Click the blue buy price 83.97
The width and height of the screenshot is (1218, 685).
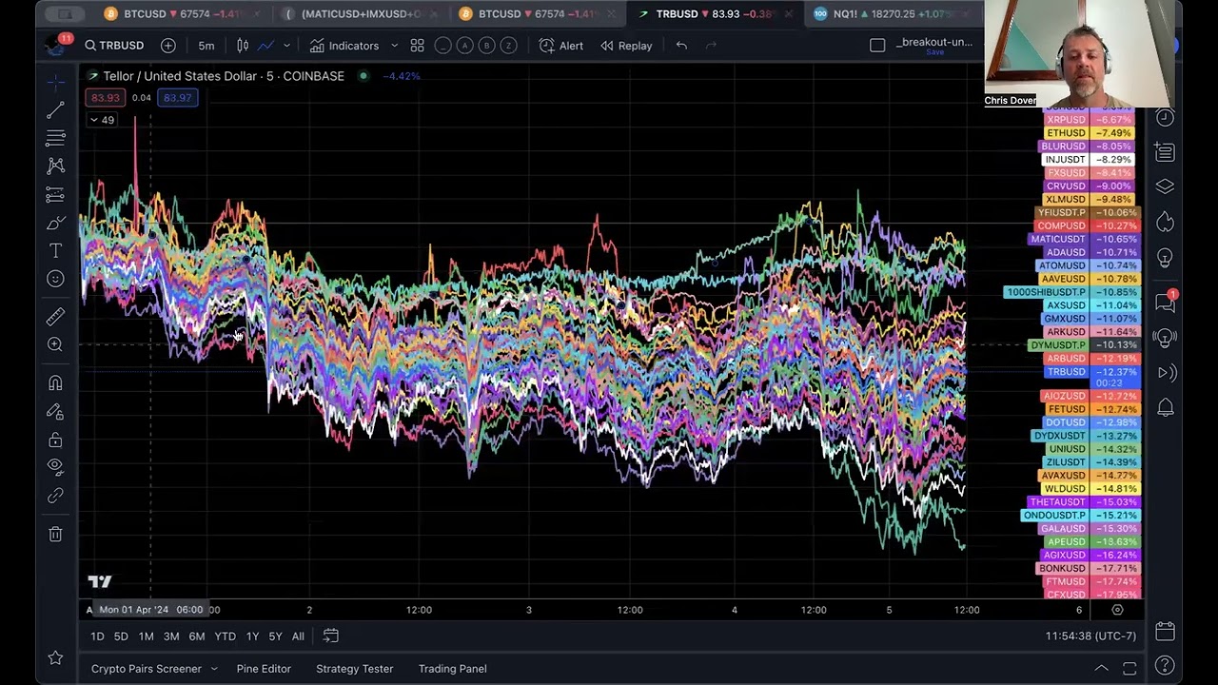point(178,98)
